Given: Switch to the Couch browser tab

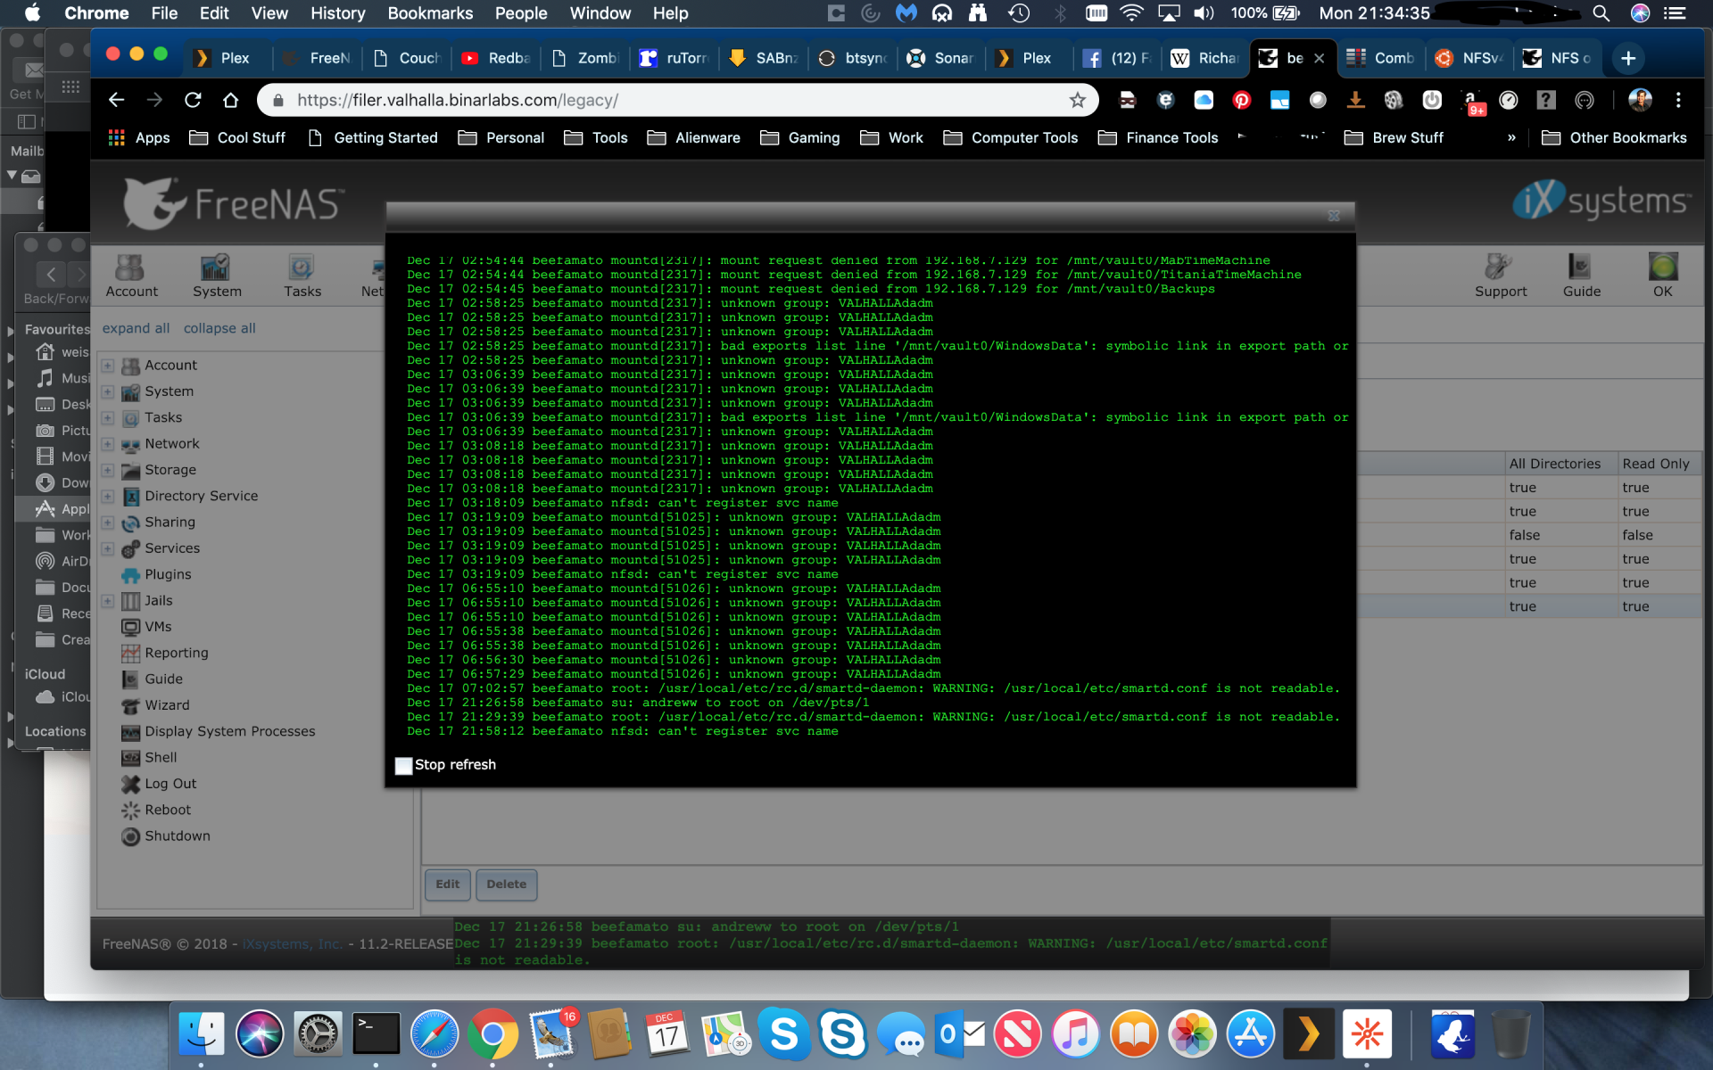Looking at the screenshot, I should (x=408, y=58).
